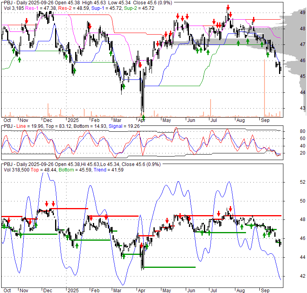Click the green 'Sup-2 = 45.72' legend value
Viewport: 307px width, 293px height.
pyautogui.click(x=139, y=8)
